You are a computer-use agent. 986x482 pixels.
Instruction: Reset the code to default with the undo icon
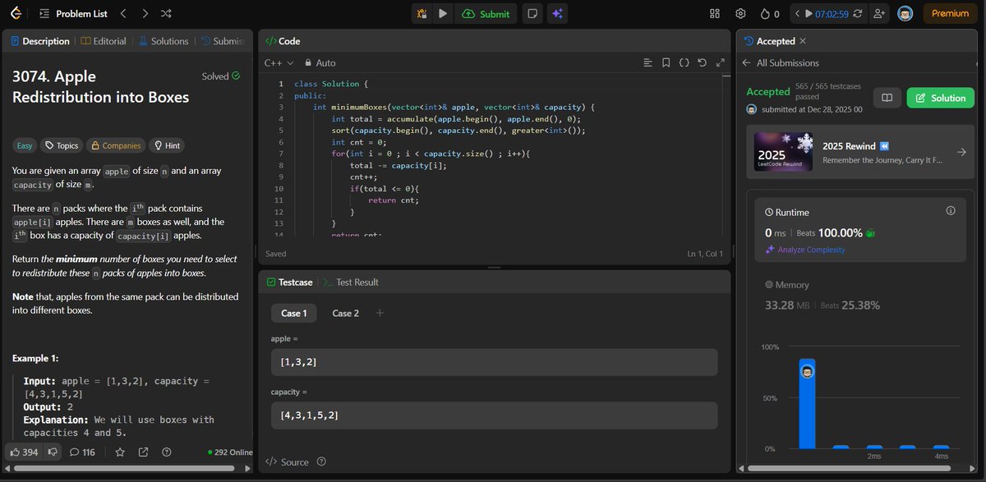702,62
